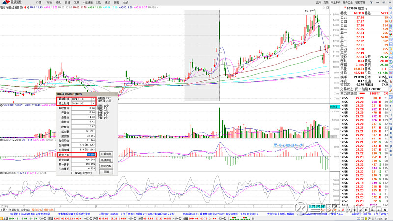Viewport: 393px width, 221px height.
Task: Open the 数据 menu
Action: tap(67, 2)
